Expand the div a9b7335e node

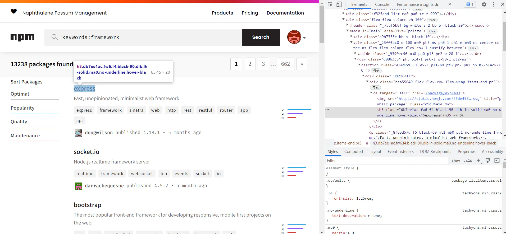(352, 36)
